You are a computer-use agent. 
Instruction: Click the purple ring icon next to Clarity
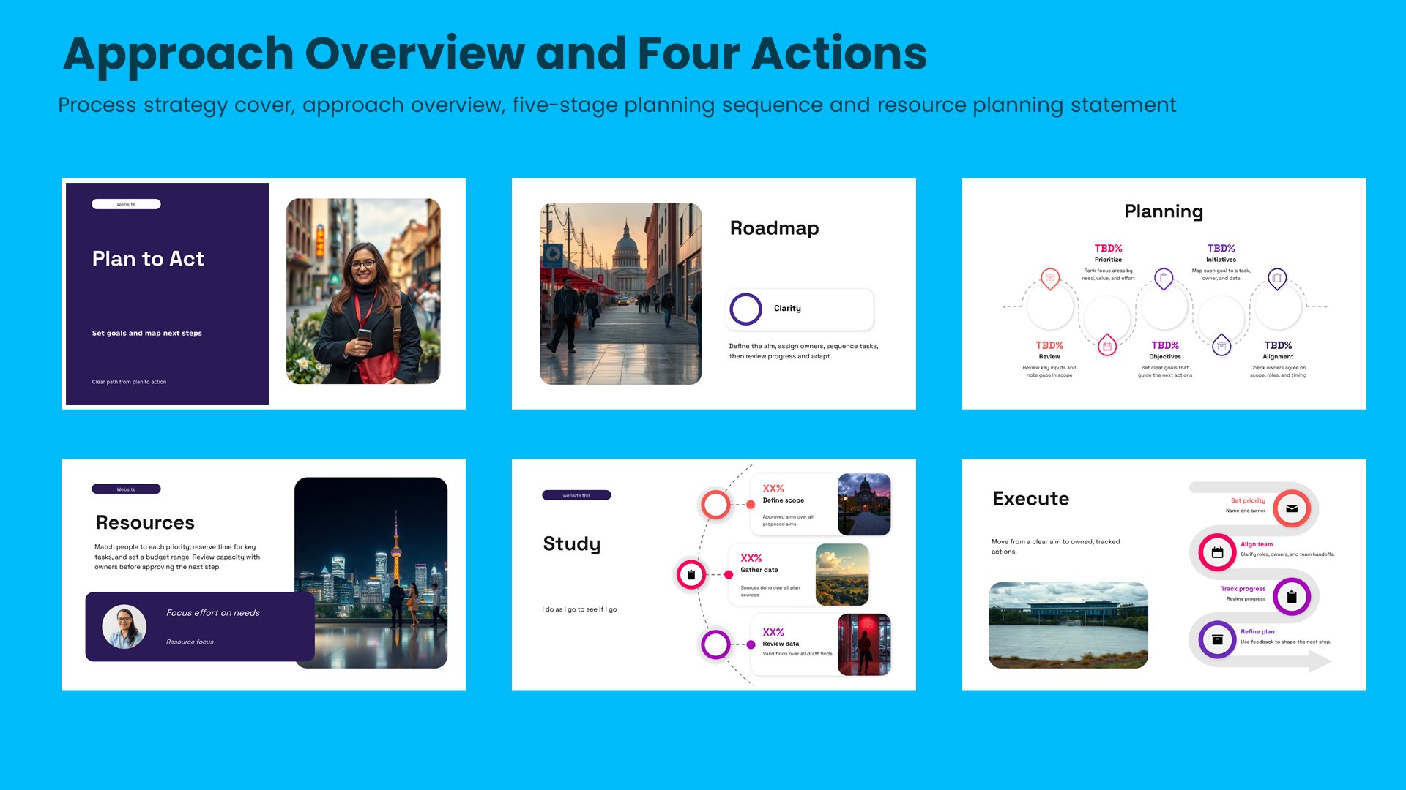point(746,309)
